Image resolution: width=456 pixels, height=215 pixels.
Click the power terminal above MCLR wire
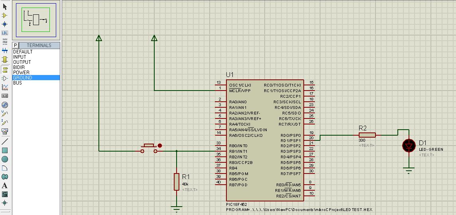coord(154,38)
